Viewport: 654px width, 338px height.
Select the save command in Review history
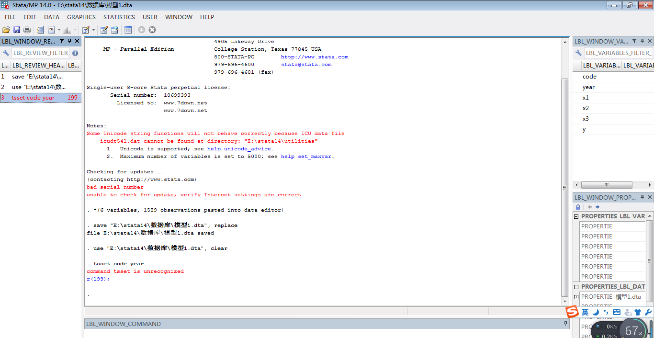[x=41, y=77]
